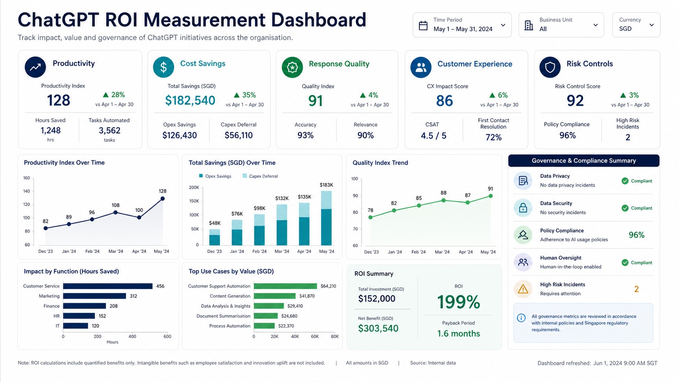Click the Capex Deferral legend swatch
This screenshot has width=679, height=382.
click(x=244, y=176)
